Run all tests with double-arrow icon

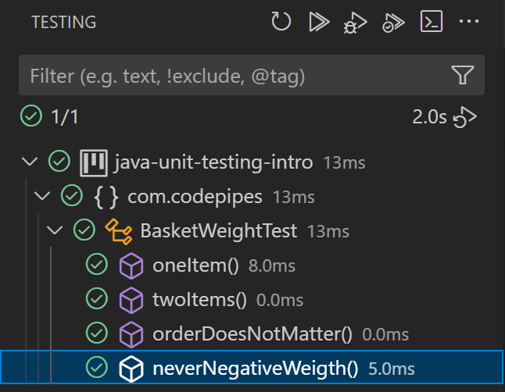tap(319, 22)
